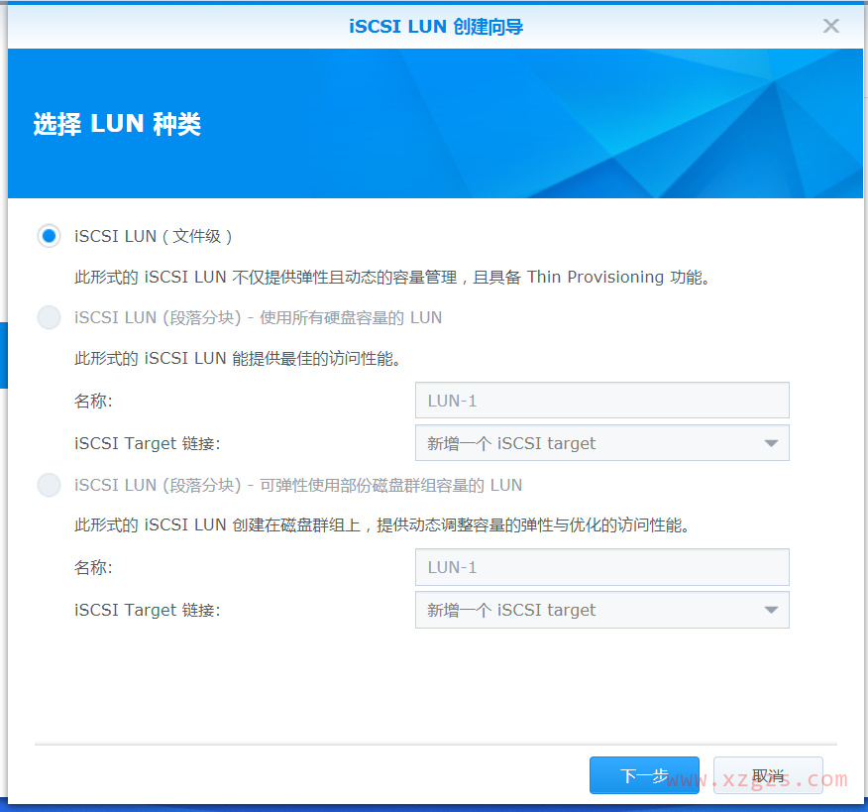868x812 pixels.
Task: Close the iSCSI LUN 创建向导 dialog
Action: (830, 26)
